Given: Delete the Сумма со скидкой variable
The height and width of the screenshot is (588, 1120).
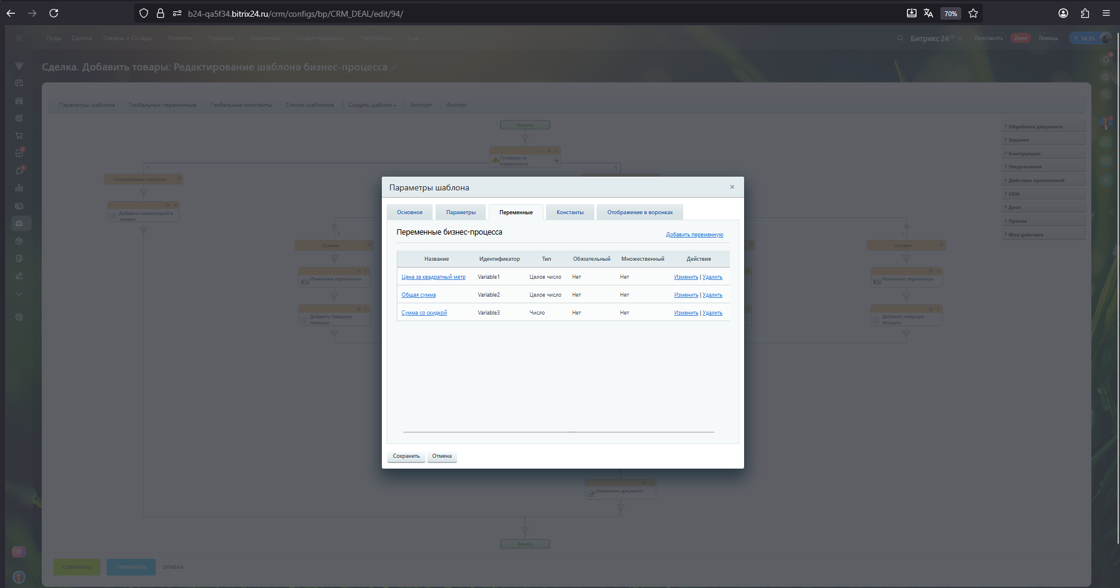Looking at the screenshot, I should click(x=712, y=313).
